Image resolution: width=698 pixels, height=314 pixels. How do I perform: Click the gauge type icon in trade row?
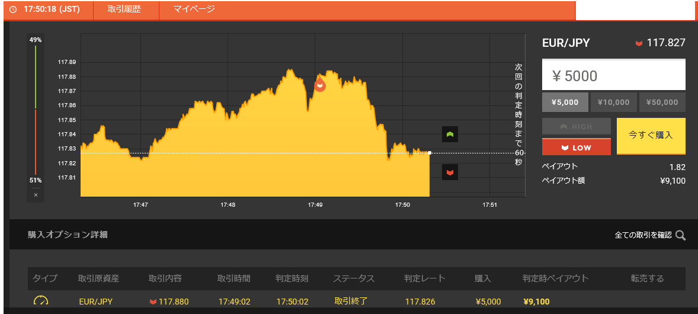click(41, 302)
